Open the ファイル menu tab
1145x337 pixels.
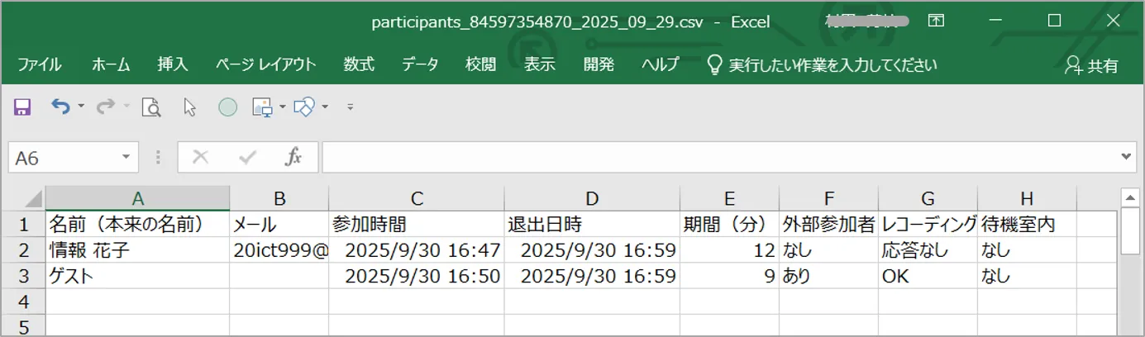point(39,64)
